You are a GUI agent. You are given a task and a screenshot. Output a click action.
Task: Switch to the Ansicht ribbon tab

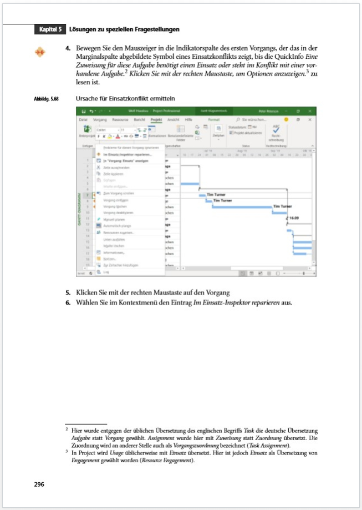click(x=173, y=120)
